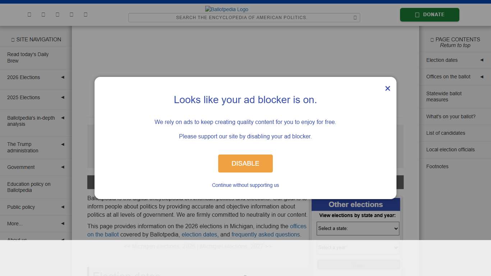Expand the 2025 Elections menu arrow
This screenshot has width=491, height=276.
(63, 97)
